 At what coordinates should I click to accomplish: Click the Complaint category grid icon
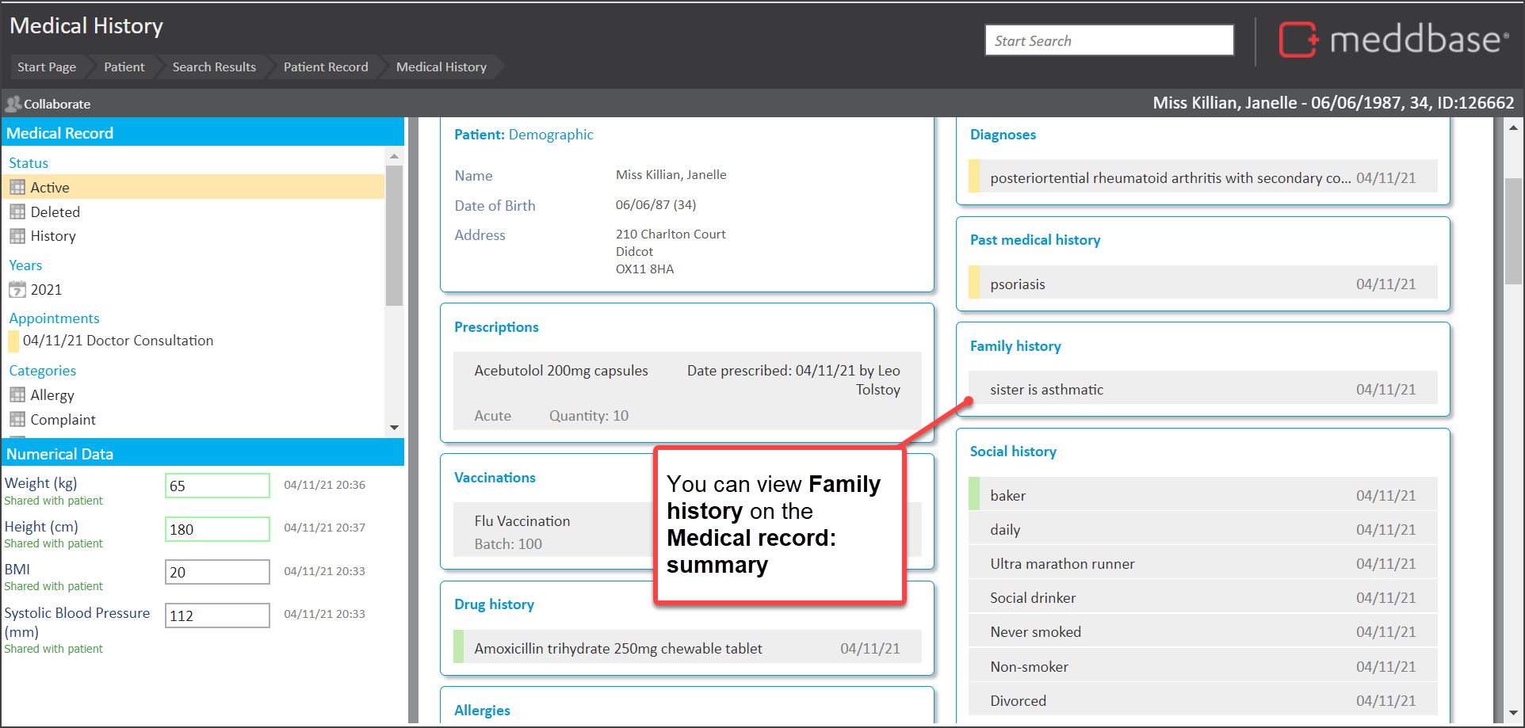tap(17, 420)
